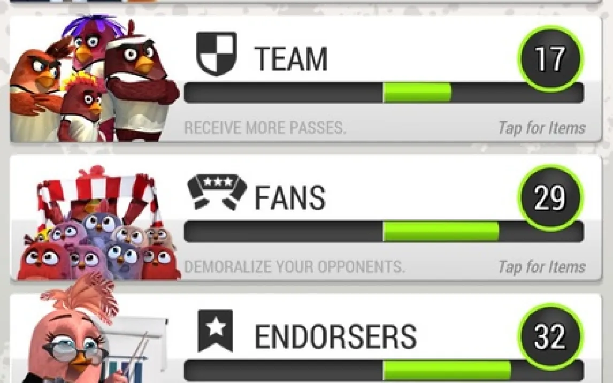Click the Endorsers progress bar
The height and width of the screenshot is (383, 613).
(x=384, y=371)
